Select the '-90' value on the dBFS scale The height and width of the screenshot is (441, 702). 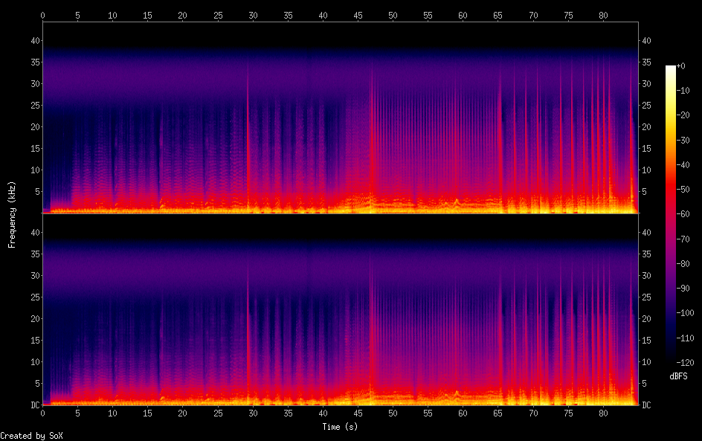[x=683, y=289]
